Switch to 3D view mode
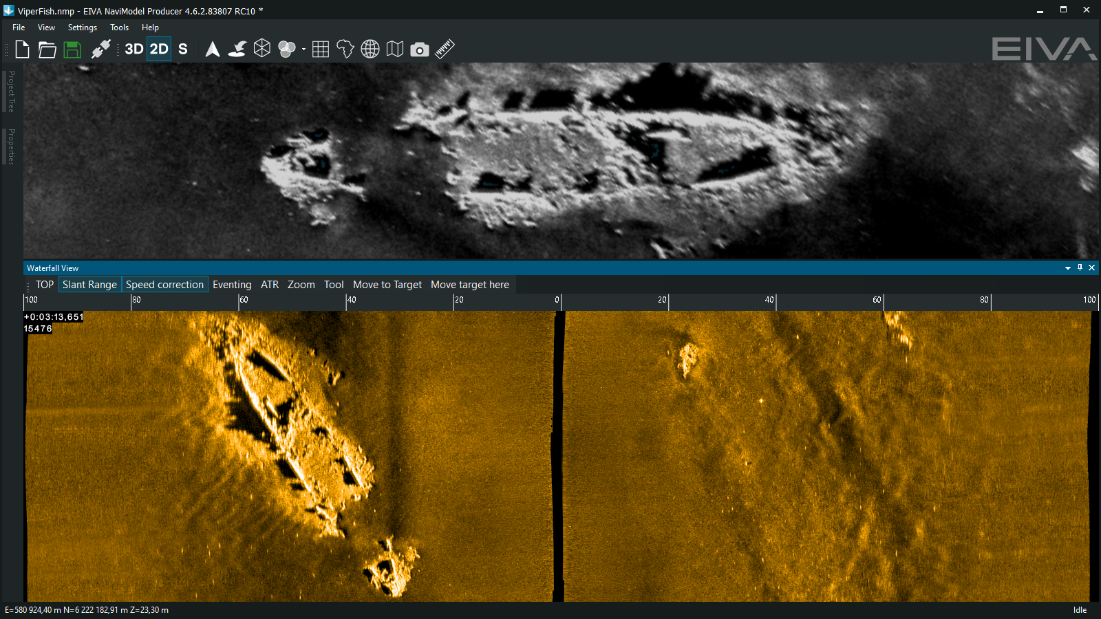The height and width of the screenshot is (619, 1101). tap(133, 50)
